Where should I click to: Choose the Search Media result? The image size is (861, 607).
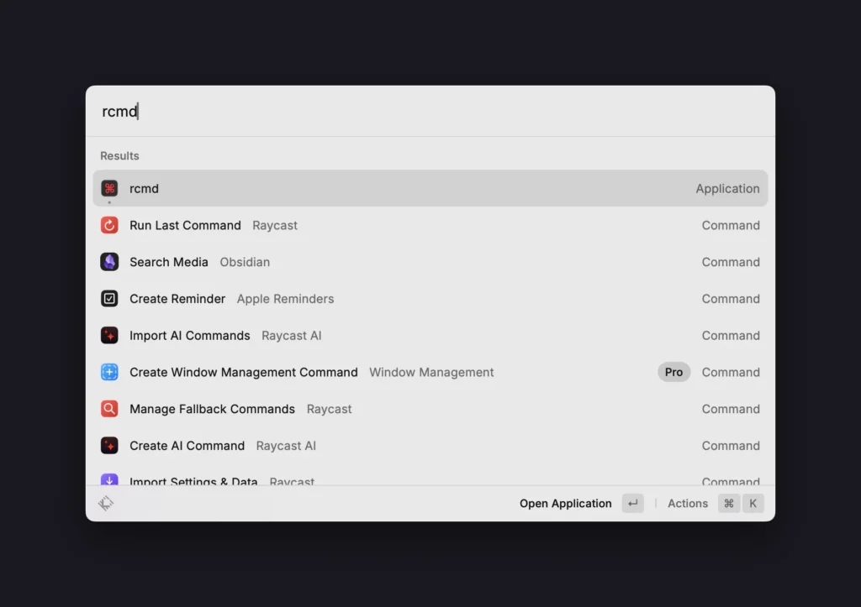point(420,262)
